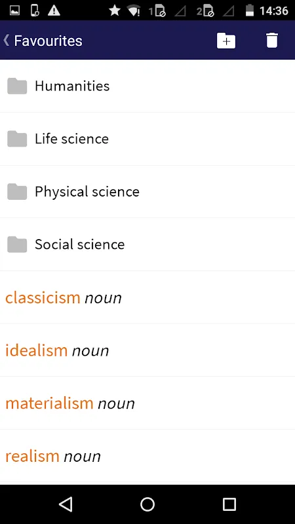Tap the Life science folder icon
The image size is (295, 524).
tap(17, 139)
